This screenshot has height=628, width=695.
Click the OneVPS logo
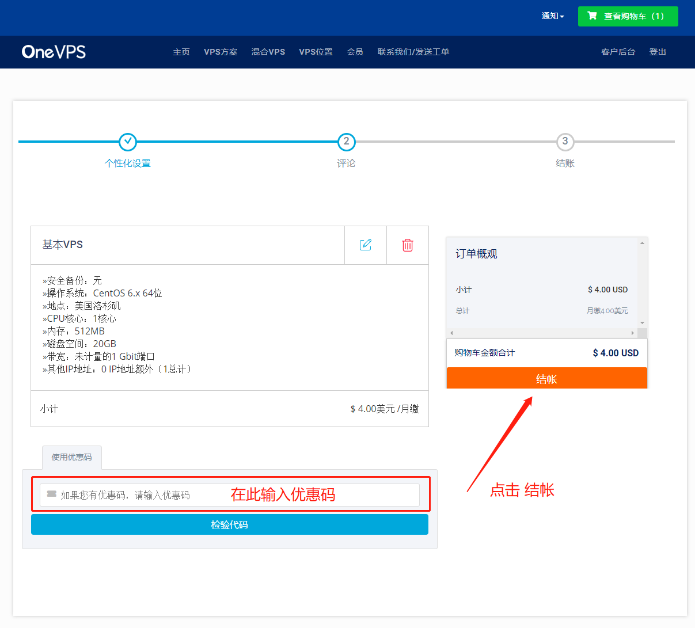(x=54, y=52)
